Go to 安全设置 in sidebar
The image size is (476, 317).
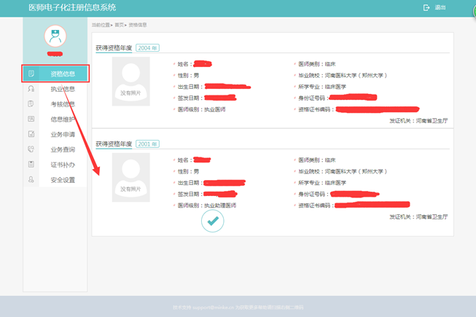point(63,180)
